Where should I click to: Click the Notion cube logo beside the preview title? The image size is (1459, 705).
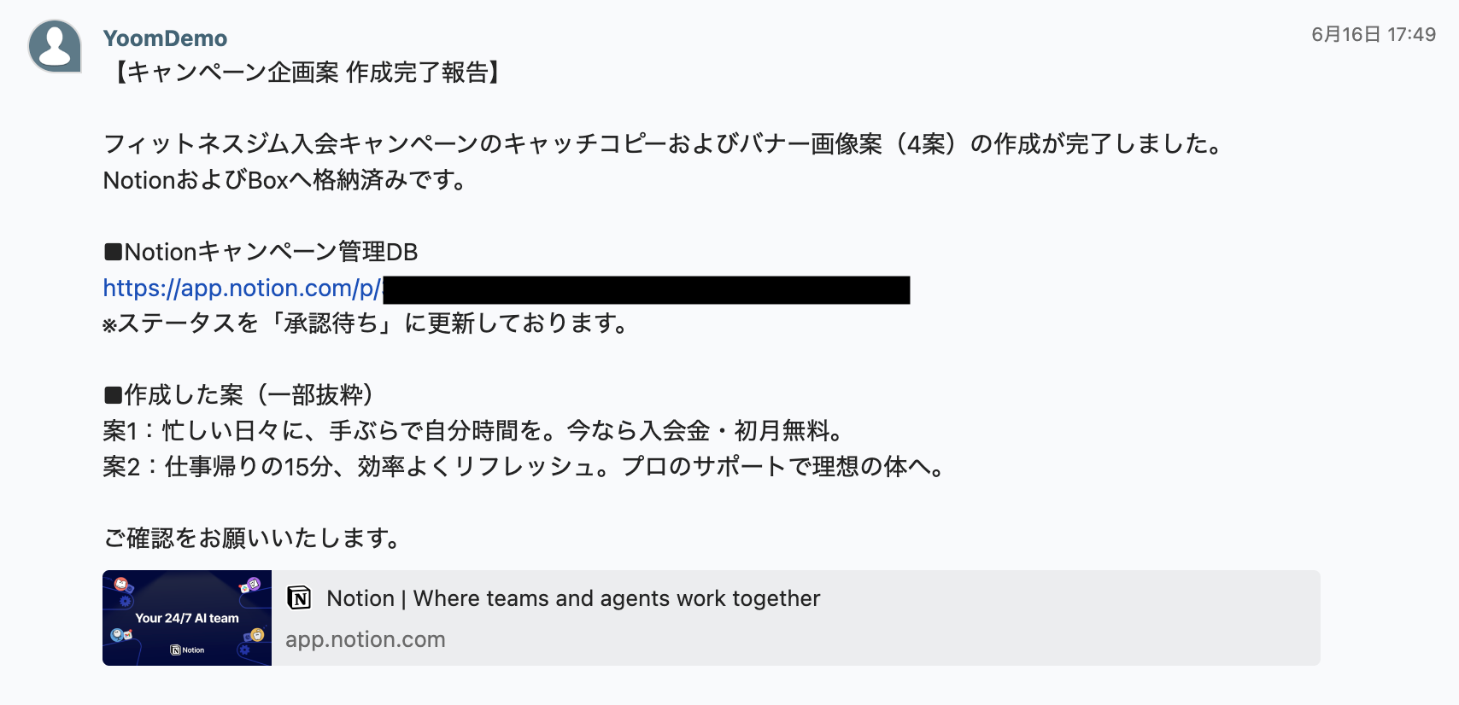[299, 598]
